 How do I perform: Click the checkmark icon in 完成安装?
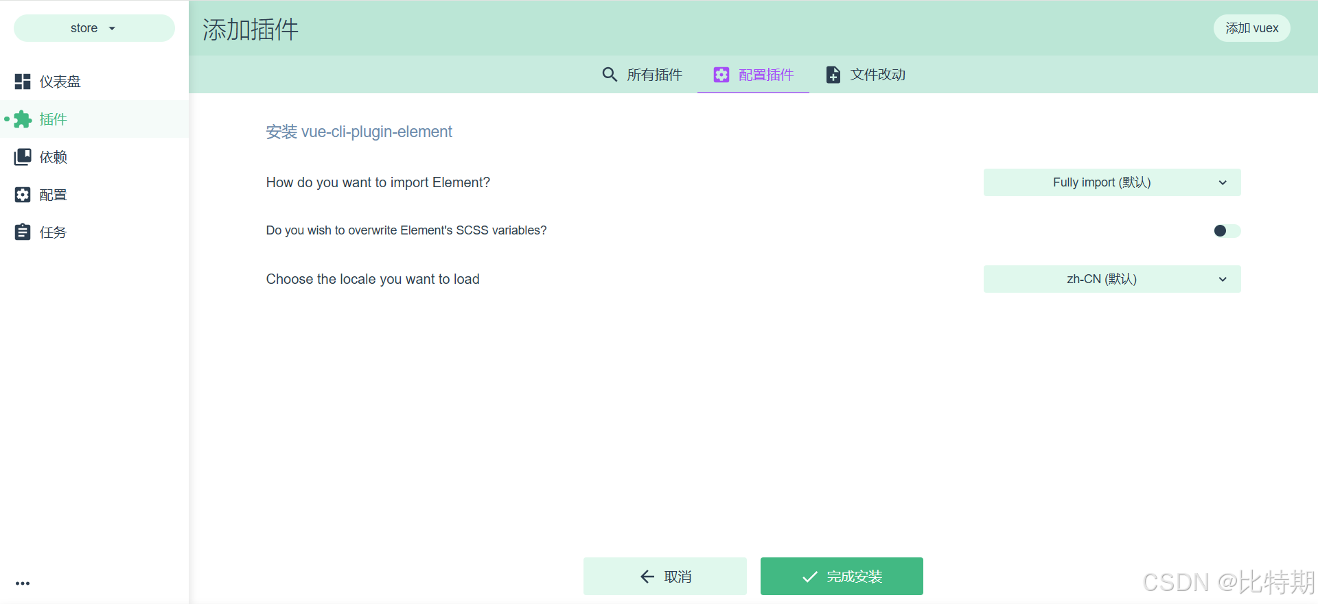(x=810, y=577)
